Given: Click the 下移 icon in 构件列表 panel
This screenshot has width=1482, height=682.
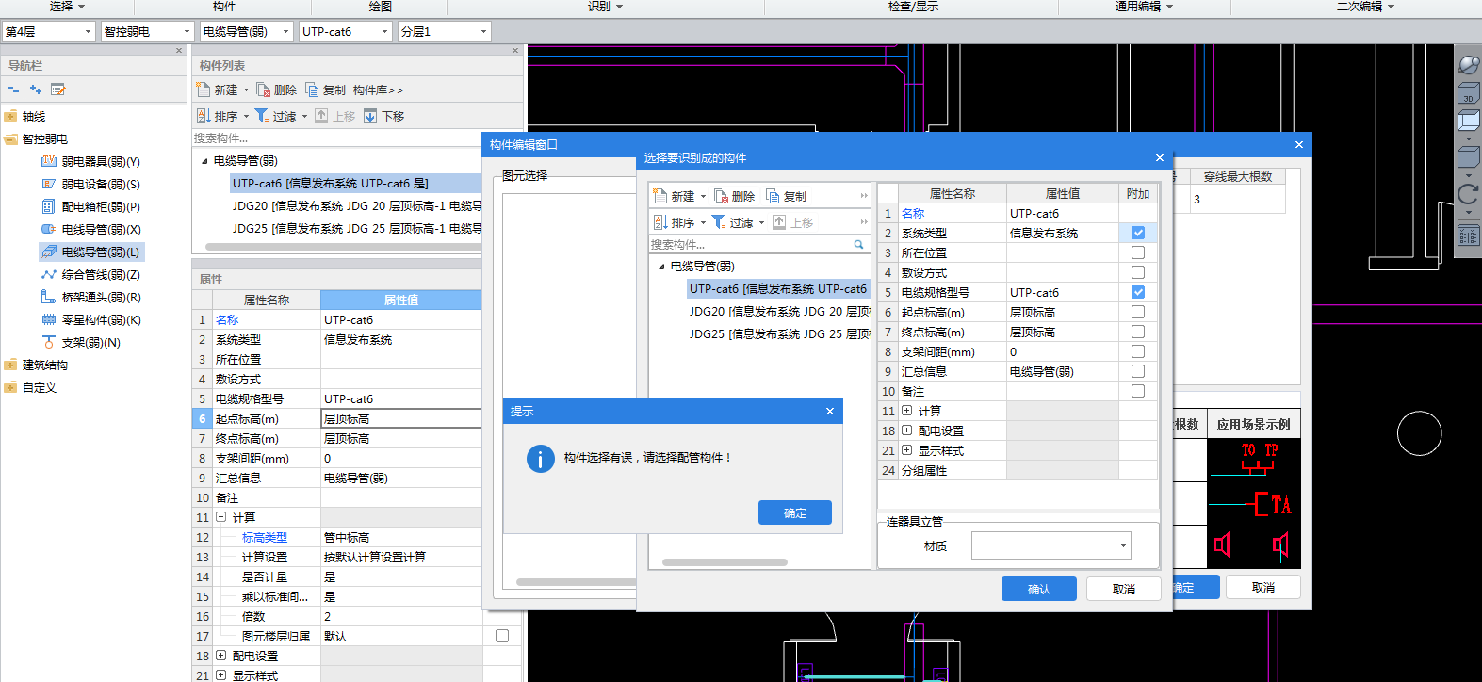Looking at the screenshot, I should tap(370, 116).
